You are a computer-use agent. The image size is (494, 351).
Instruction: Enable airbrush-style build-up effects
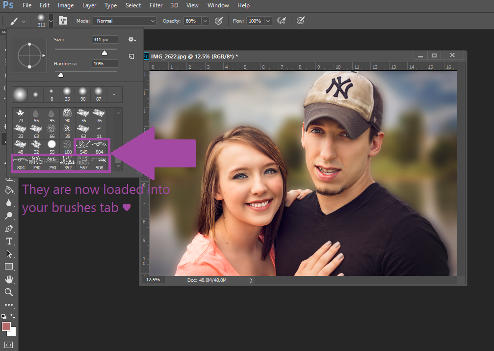pos(282,21)
